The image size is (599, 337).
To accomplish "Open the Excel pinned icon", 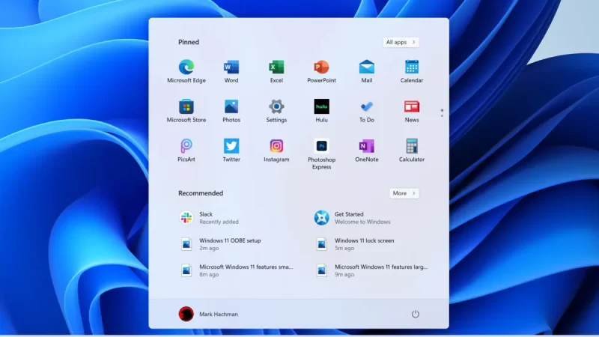I will [x=276, y=67].
